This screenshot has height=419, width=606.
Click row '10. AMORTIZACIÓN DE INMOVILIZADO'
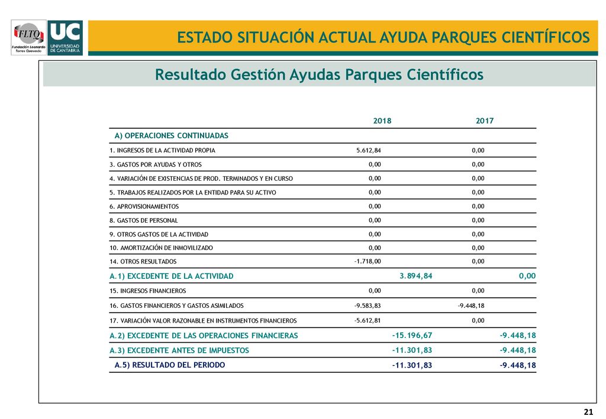323,248
